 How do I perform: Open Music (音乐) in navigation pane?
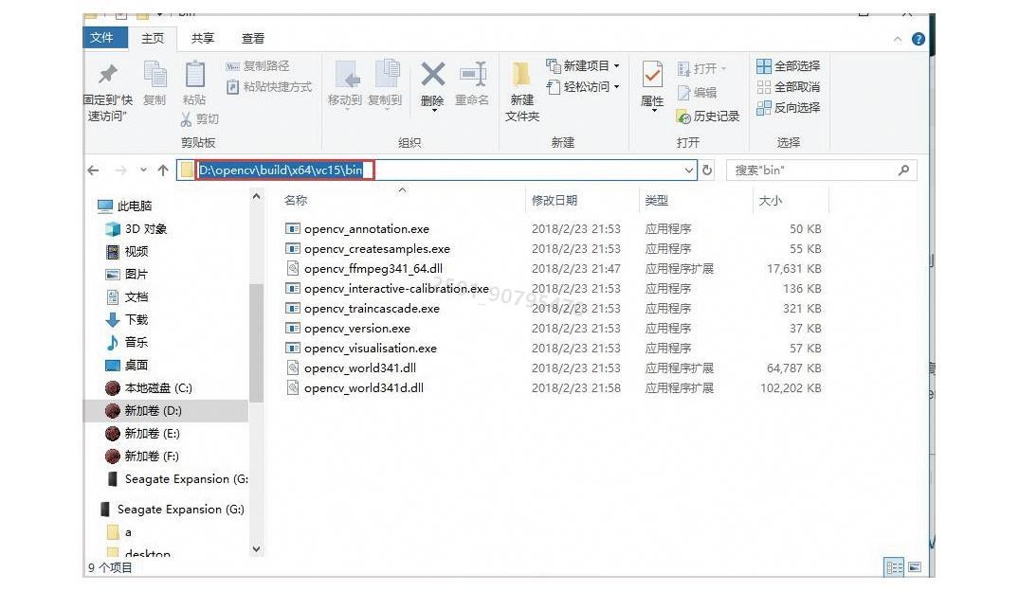[127, 342]
